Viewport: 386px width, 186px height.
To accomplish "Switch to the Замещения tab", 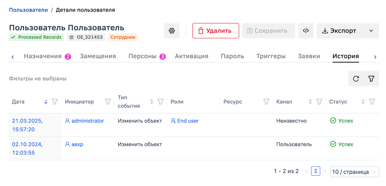I will click(98, 56).
